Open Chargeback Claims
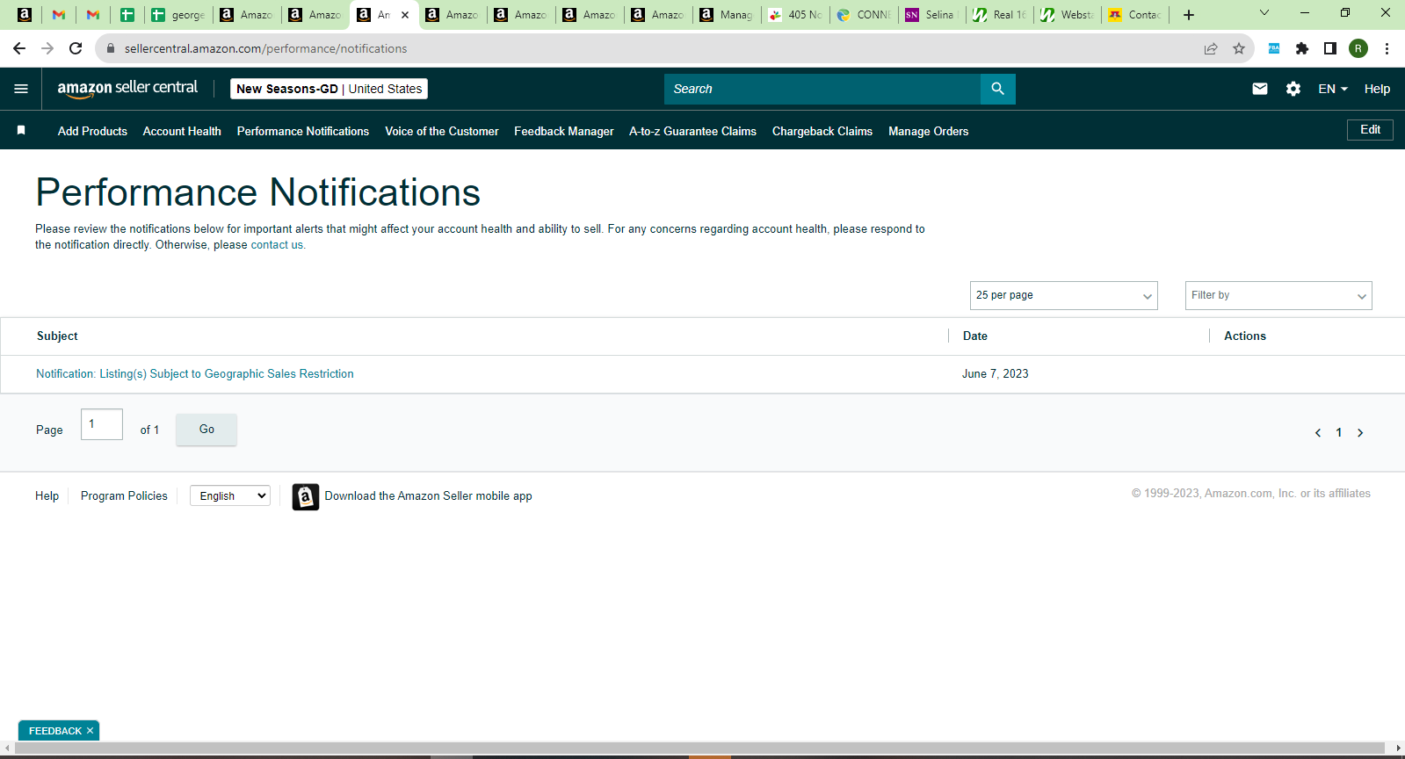1405x759 pixels. 822,131
